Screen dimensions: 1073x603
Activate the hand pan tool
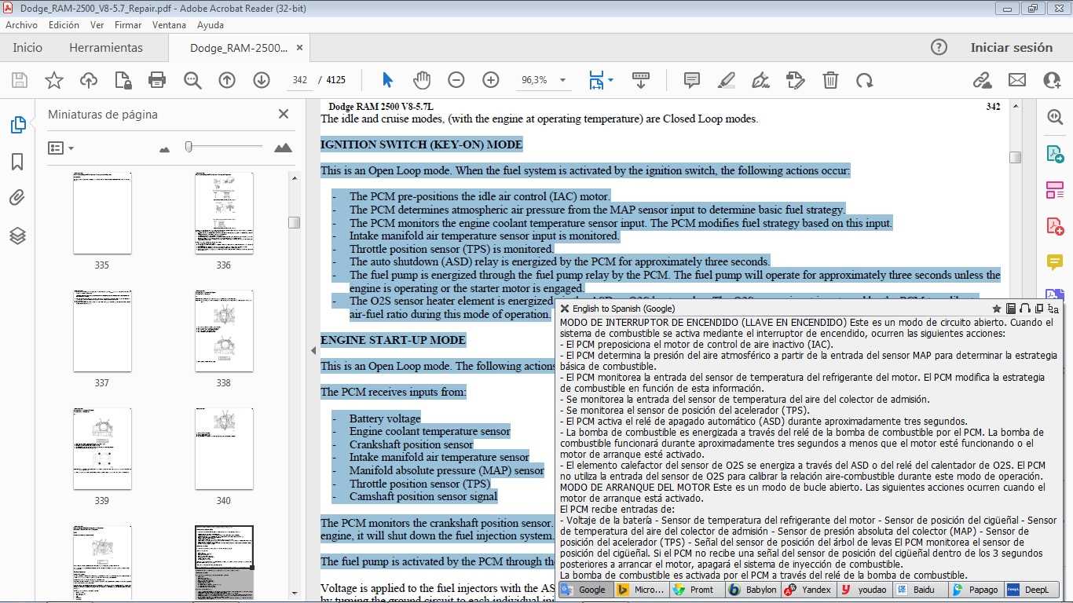pos(422,80)
